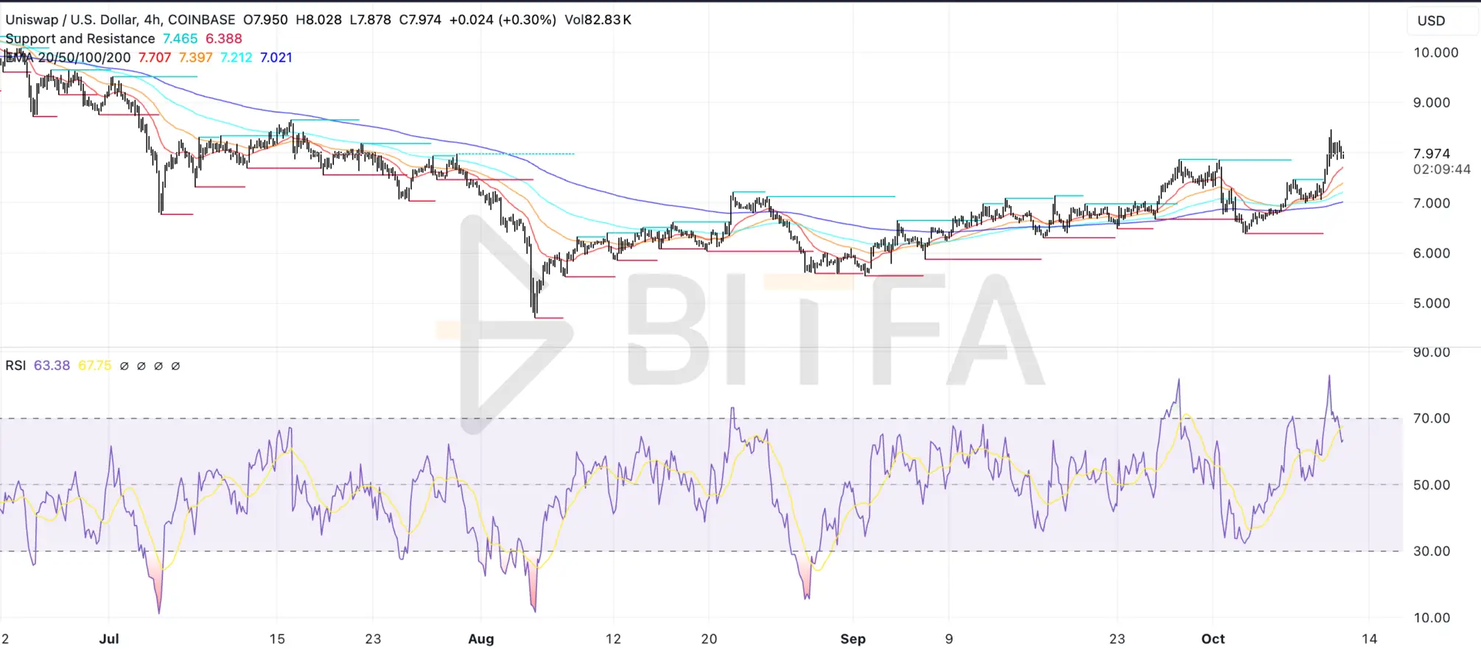Click the 7.465 resistance value

[x=181, y=38]
